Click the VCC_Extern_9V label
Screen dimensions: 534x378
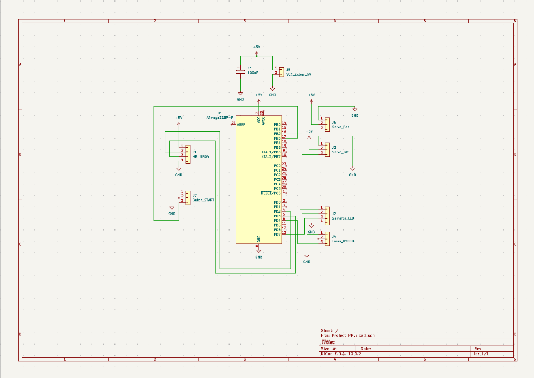299,75
